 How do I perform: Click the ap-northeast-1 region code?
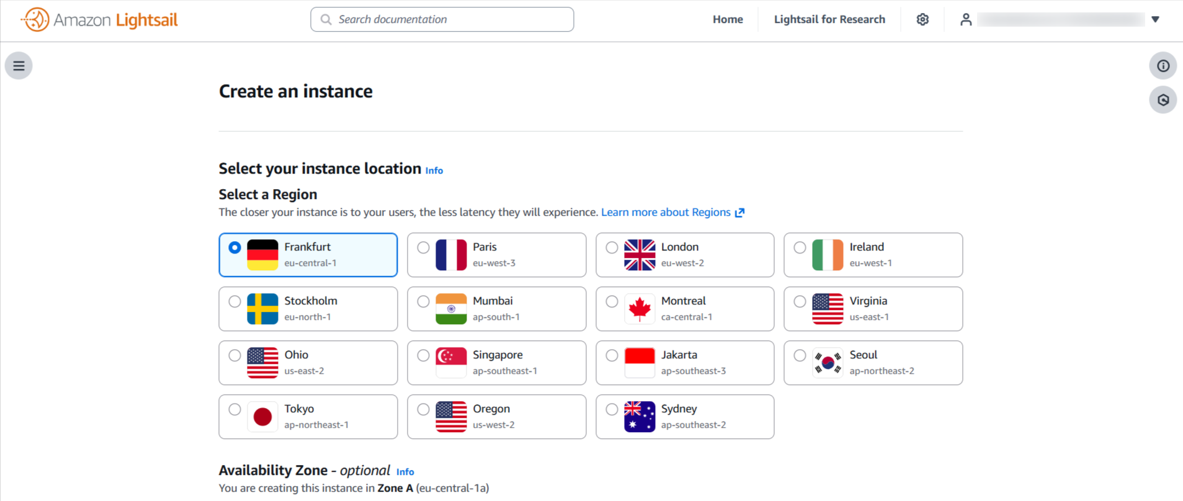tap(316, 425)
